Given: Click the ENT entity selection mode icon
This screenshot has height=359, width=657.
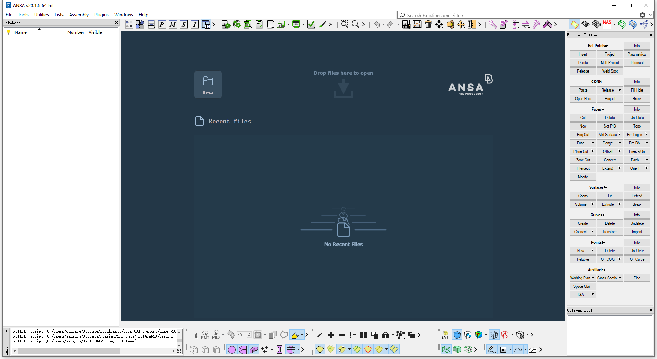Looking at the screenshot, I should 205,335.
